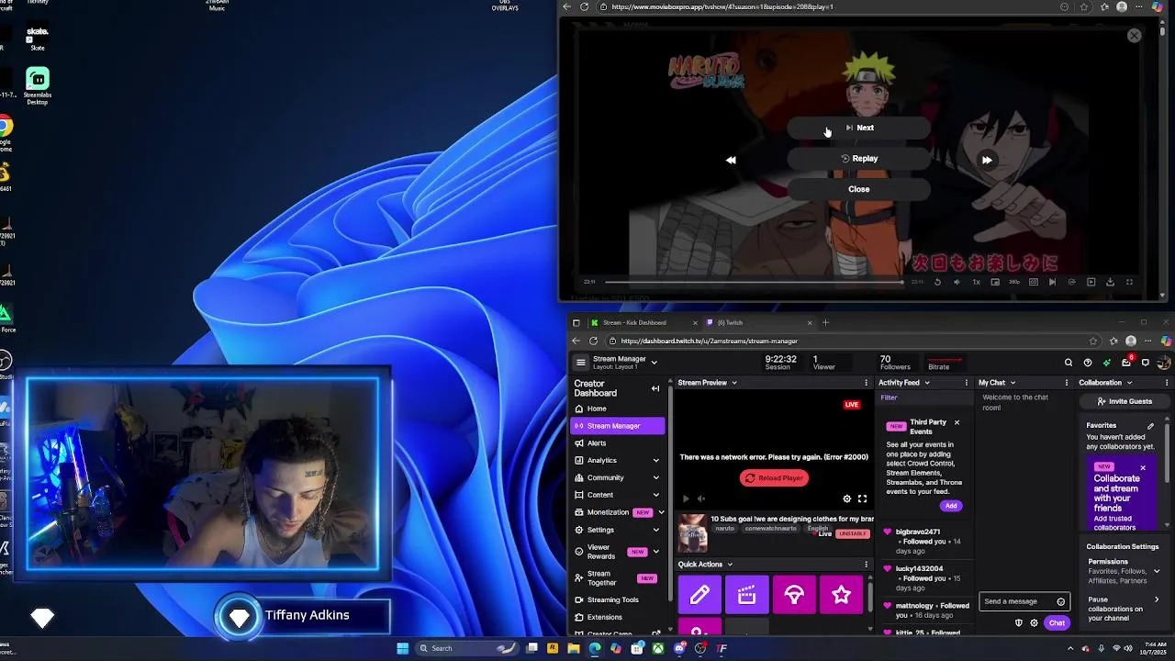Screen dimensions: 1175x661
Task: Click the clapperboard Clip quick action
Action: [747, 596]
